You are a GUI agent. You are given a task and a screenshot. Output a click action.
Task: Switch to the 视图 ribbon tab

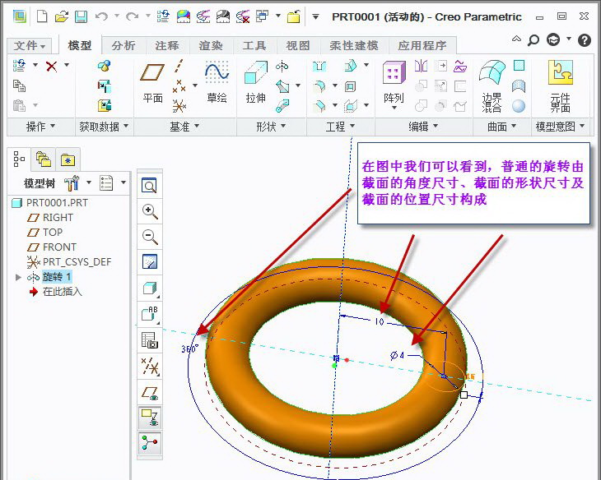pyautogui.click(x=298, y=45)
